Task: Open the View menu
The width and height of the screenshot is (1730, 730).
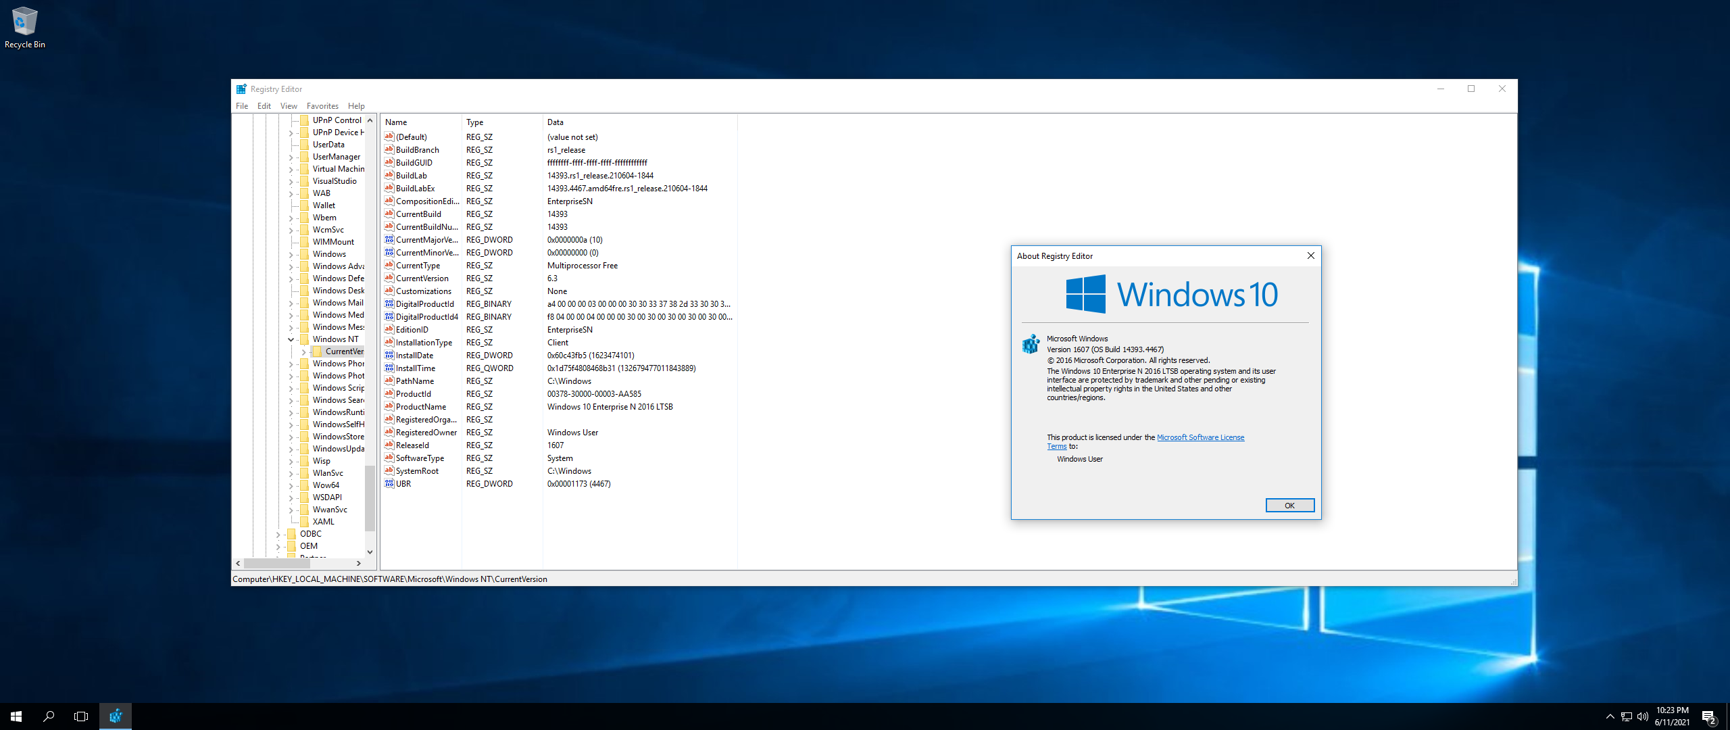Action: [289, 106]
